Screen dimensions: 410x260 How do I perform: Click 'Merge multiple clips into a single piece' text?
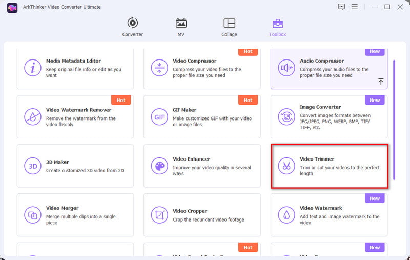coord(81,219)
